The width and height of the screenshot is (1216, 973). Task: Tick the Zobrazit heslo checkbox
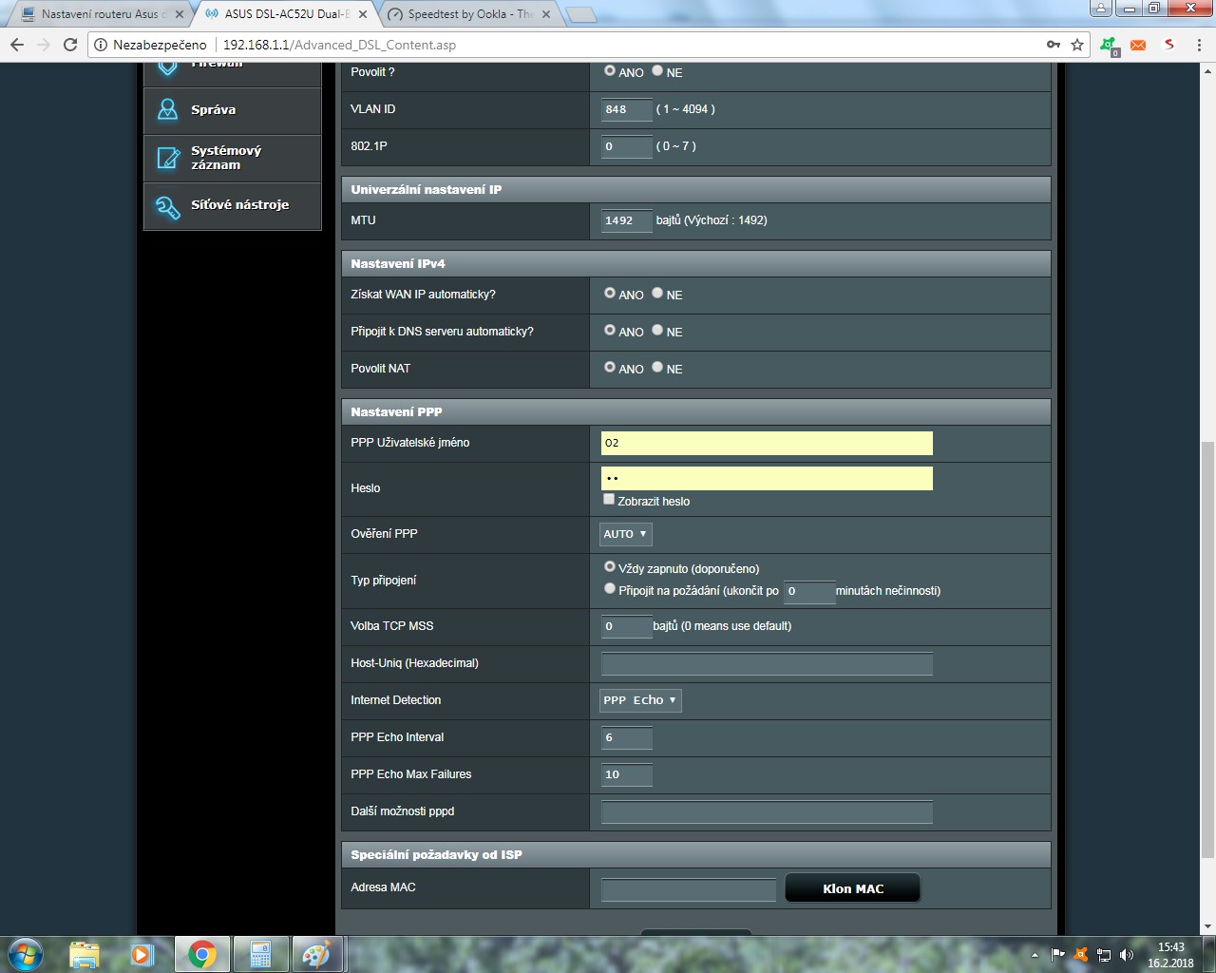(x=609, y=500)
